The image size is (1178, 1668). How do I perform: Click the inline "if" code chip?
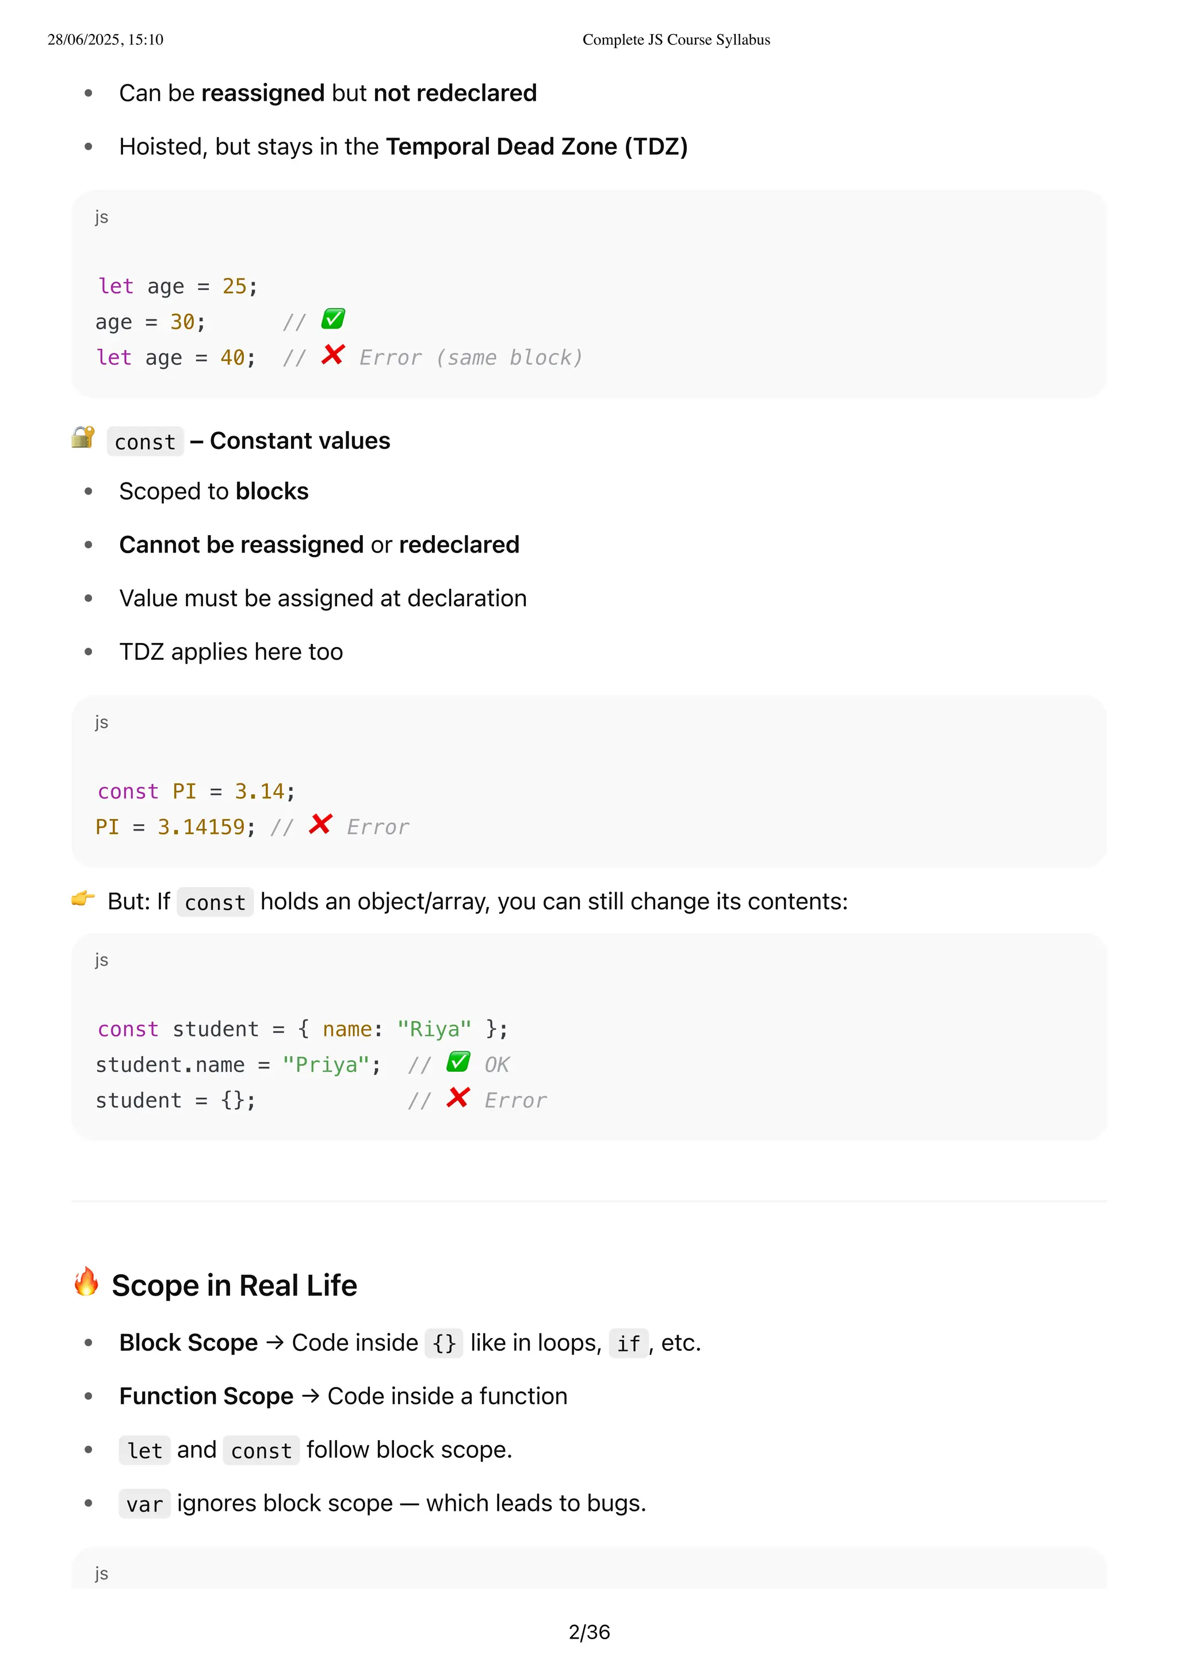click(x=628, y=1343)
